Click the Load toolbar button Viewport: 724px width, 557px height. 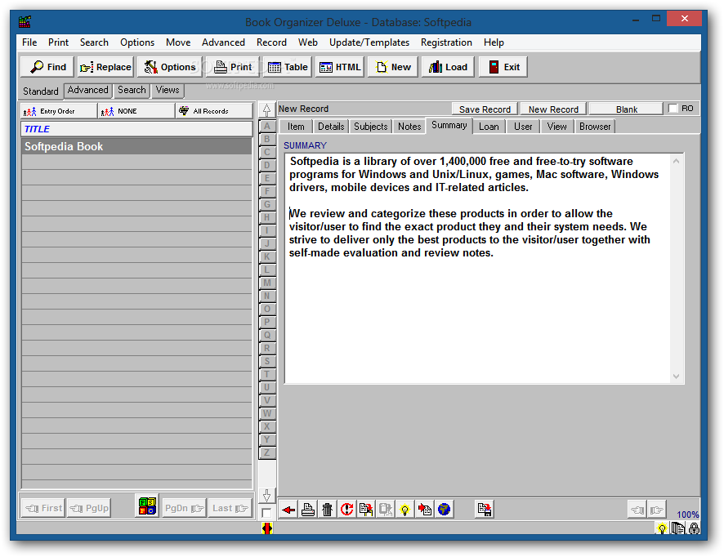448,67
